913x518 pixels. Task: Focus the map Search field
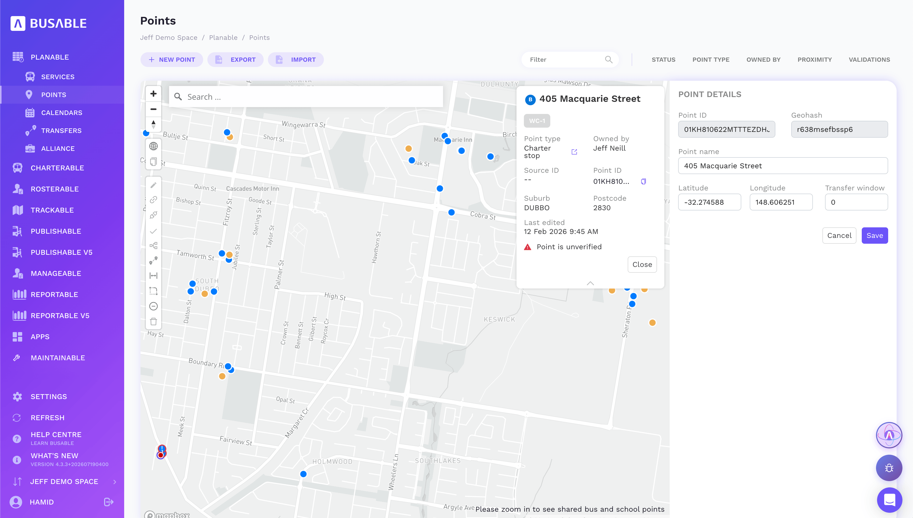(x=306, y=97)
